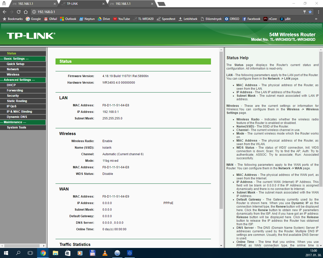Click the status page vertical scrollbar
The height and width of the screenshot is (258, 323).
221,131
